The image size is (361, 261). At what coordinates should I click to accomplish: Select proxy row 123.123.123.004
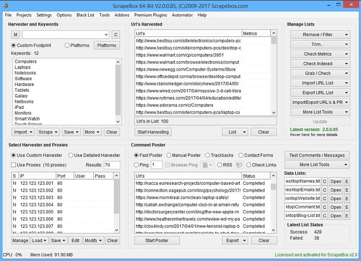coord(62,205)
